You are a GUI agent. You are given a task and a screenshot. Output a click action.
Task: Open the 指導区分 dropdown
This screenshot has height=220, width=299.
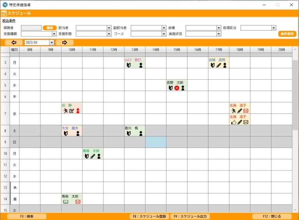coord(274,28)
